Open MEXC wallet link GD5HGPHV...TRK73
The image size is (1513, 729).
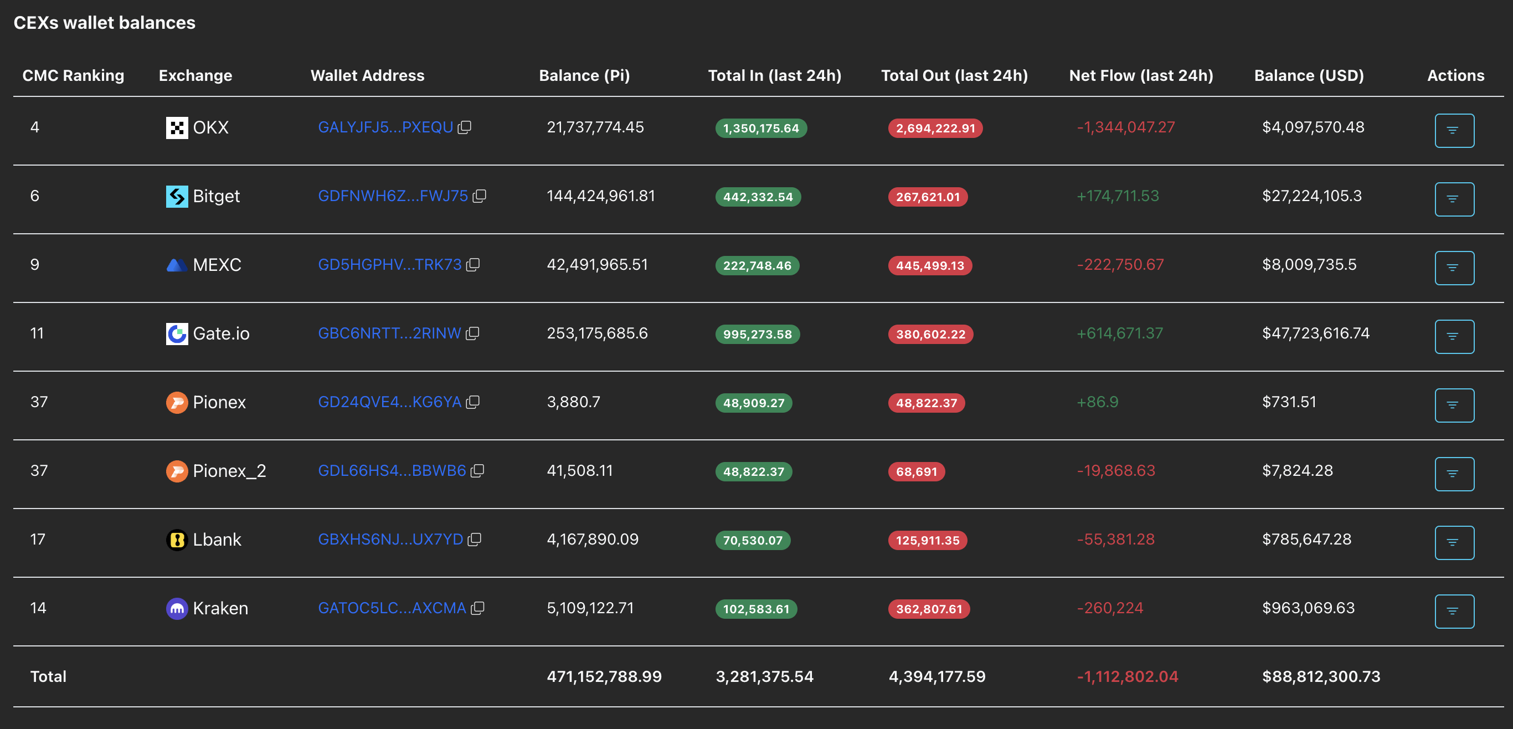click(x=389, y=265)
